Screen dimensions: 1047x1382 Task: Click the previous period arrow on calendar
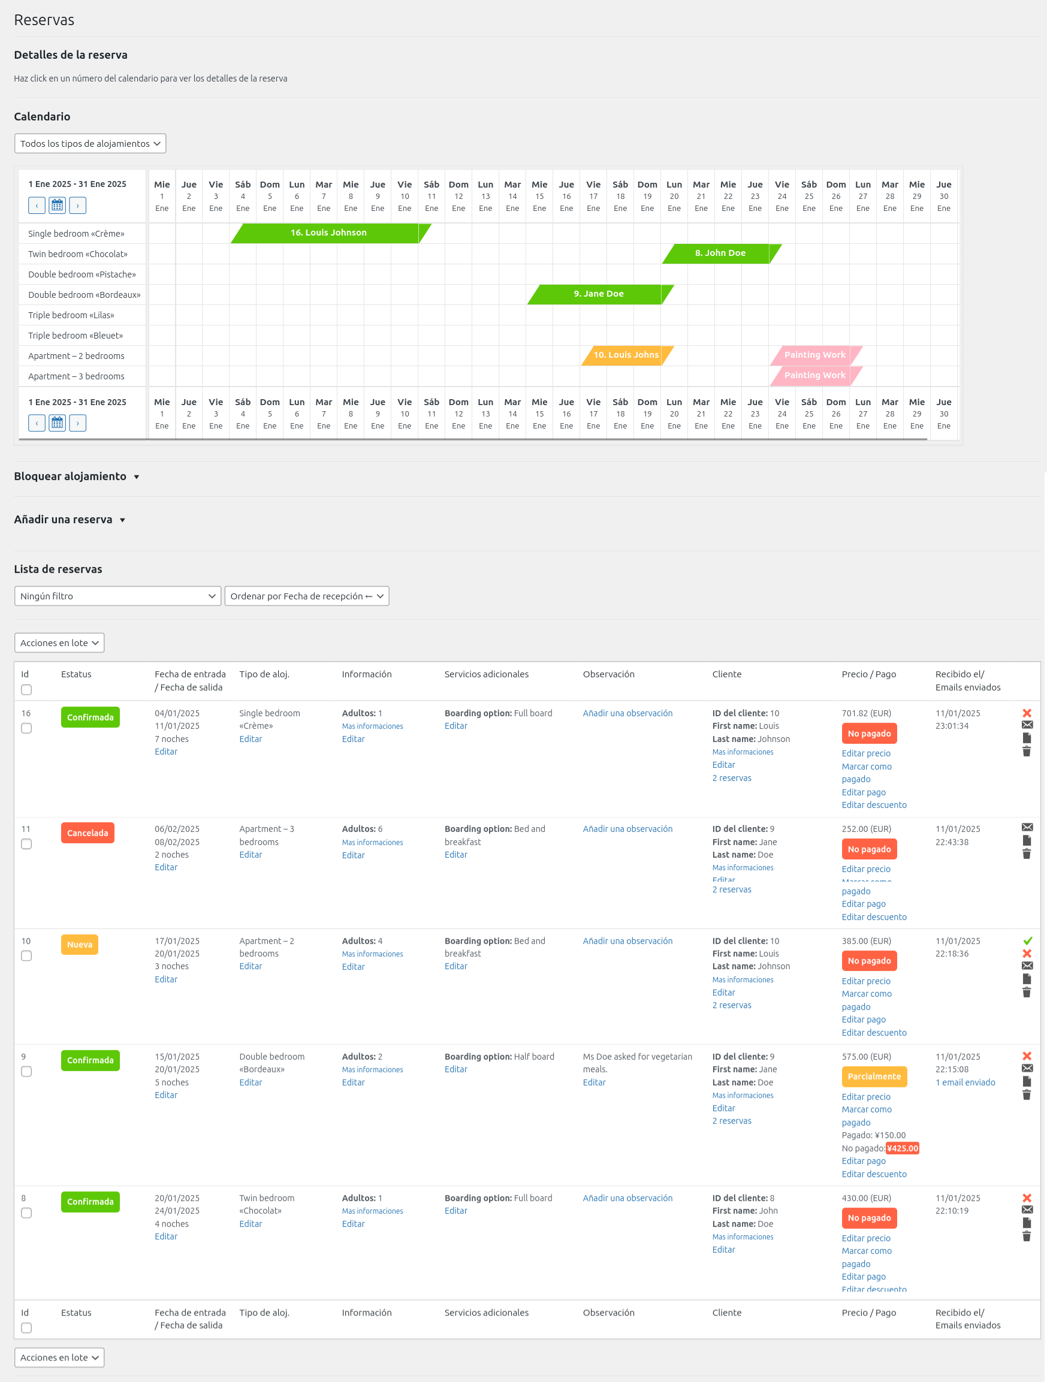click(x=37, y=205)
